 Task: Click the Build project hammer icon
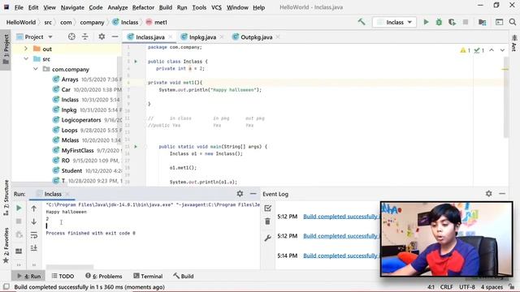tap(362, 22)
